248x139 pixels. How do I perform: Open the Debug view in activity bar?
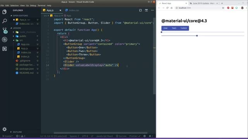(x=4, y=39)
